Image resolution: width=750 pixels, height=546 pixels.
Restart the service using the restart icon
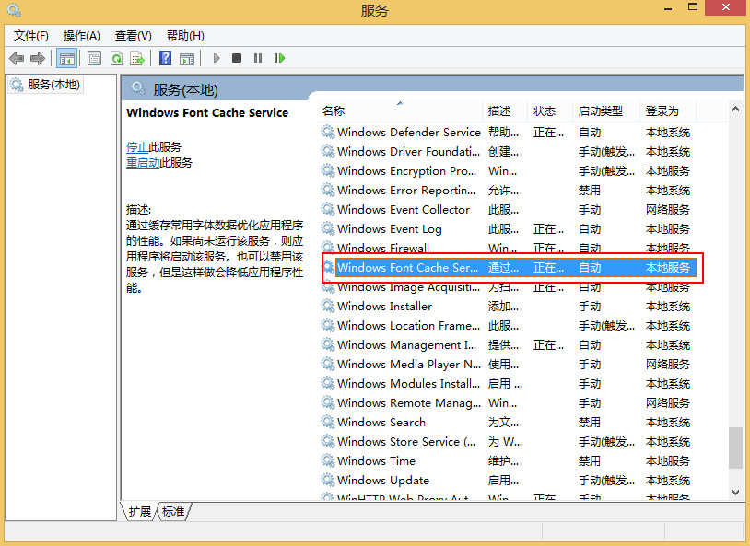point(278,57)
